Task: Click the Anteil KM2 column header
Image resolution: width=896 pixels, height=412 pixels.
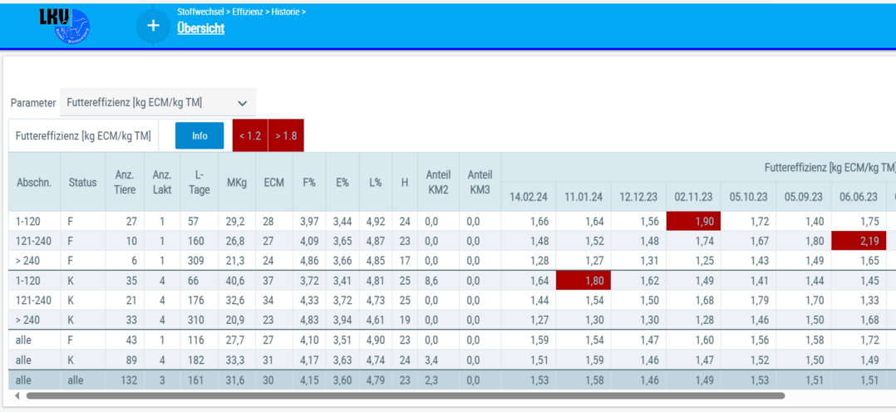Action: point(438,181)
